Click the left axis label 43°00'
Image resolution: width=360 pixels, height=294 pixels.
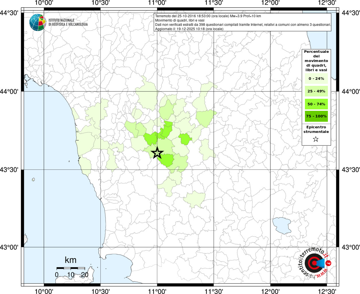click(x=9, y=247)
